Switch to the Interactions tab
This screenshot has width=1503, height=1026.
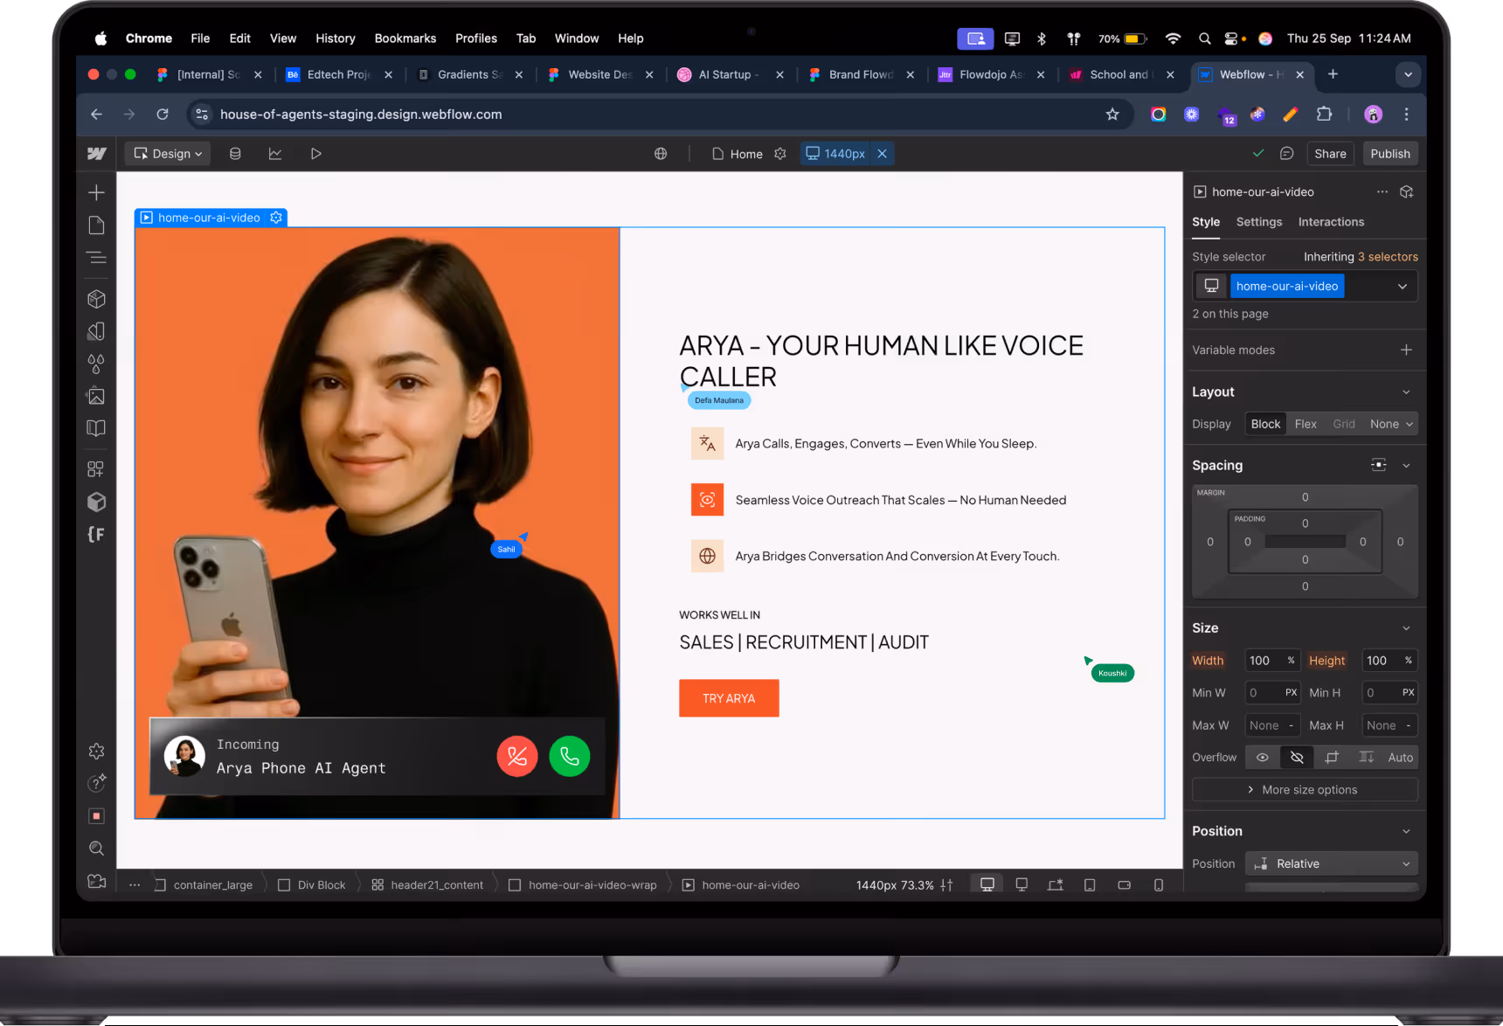(x=1331, y=222)
